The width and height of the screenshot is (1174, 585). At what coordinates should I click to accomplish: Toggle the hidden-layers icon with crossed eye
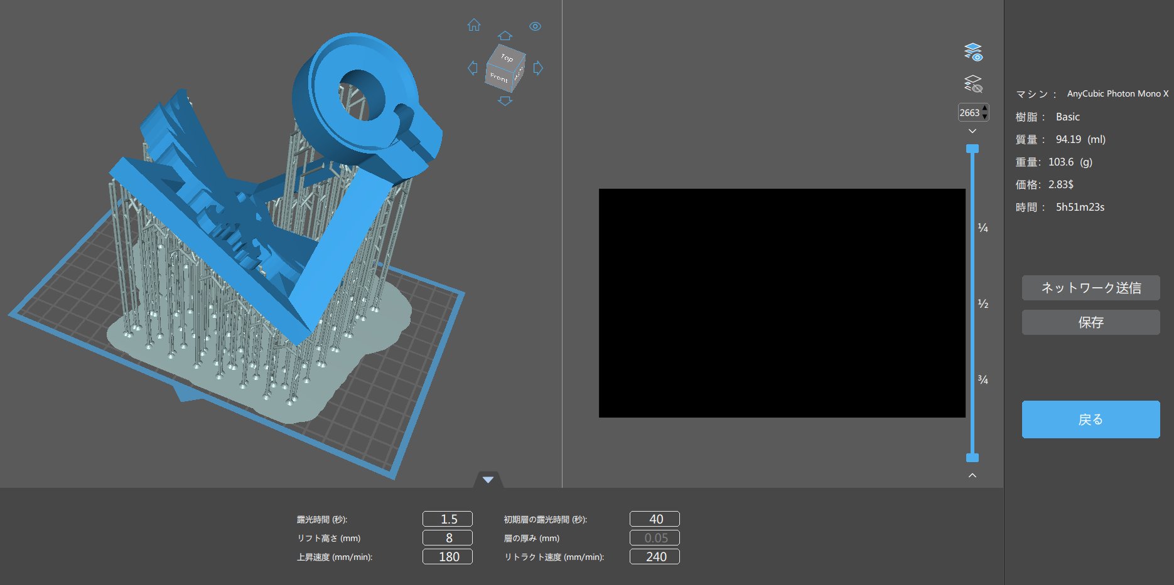tap(973, 83)
